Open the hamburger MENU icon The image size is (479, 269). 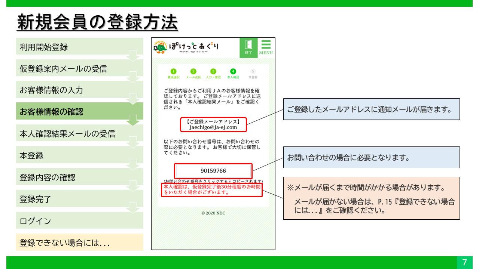[266, 47]
